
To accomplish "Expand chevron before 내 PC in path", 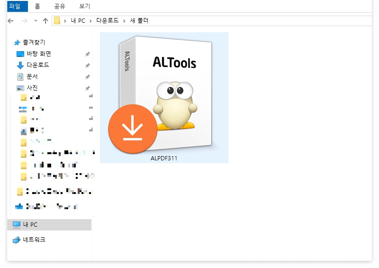I will pyautogui.click(x=65, y=21).
